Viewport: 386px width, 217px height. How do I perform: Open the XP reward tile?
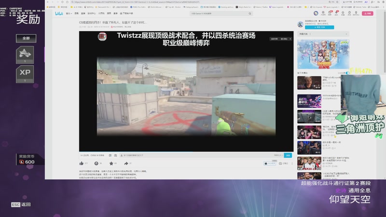click(x=25, y=74)
